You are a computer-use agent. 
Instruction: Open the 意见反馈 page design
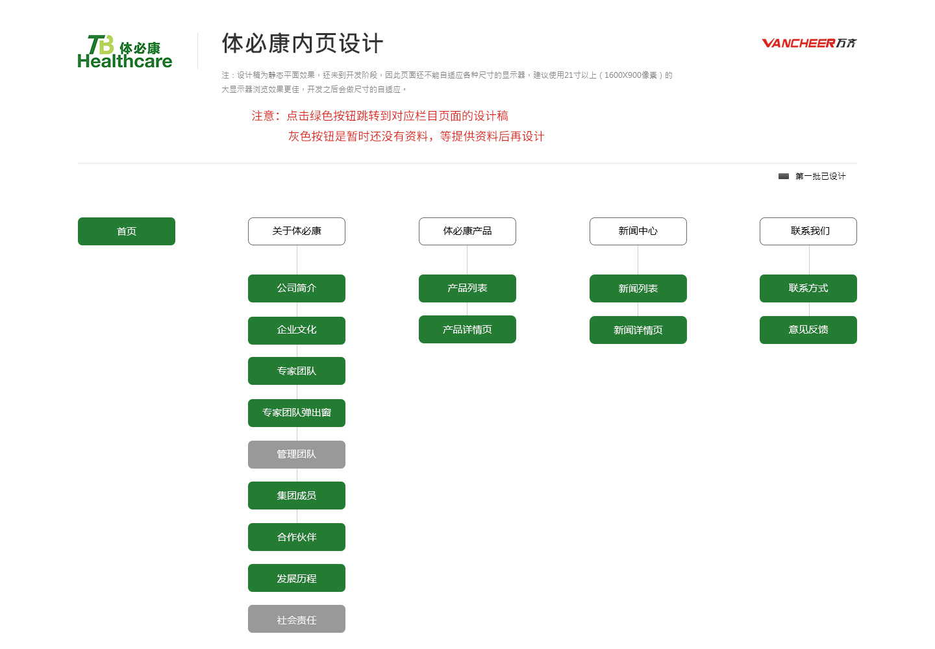808,330
